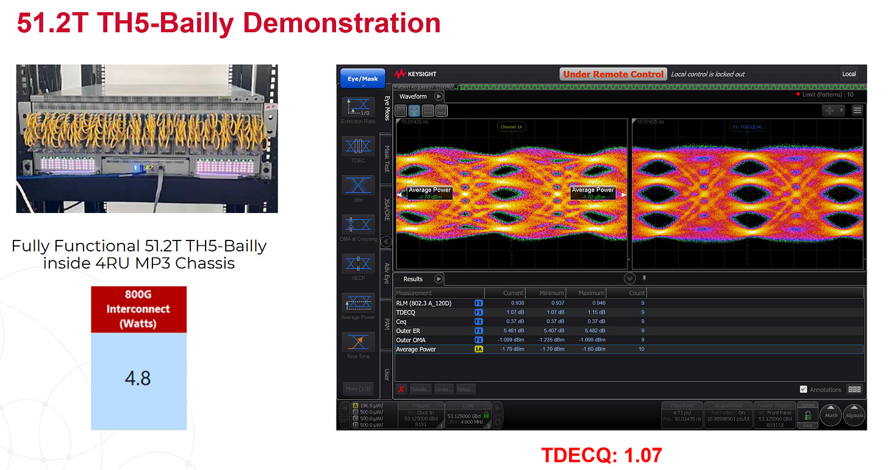Image resolution: width=888 pixels, height=470 pixels.
Task: Toggle the Annotations checkbox
Action: click(x=804, y=390)
